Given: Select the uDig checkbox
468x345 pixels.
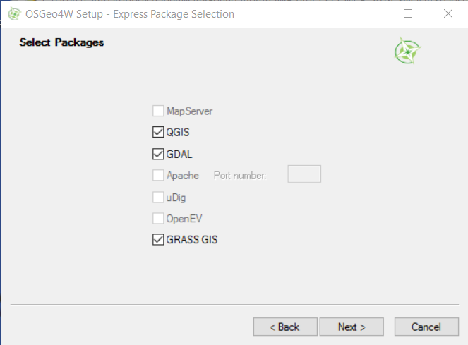Looking at the screenshot, I should (158, 198).
